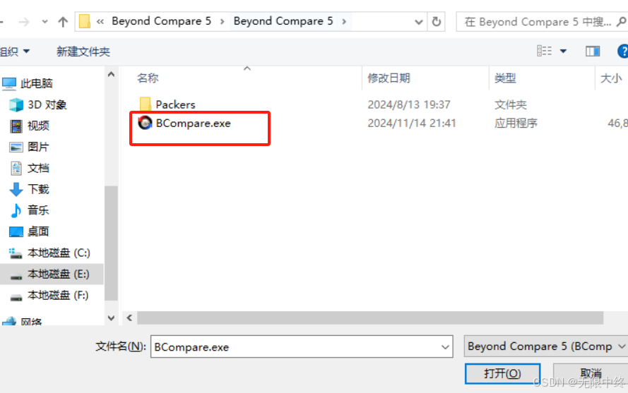
Task: Go up one folder level
Action: point(63,22)
